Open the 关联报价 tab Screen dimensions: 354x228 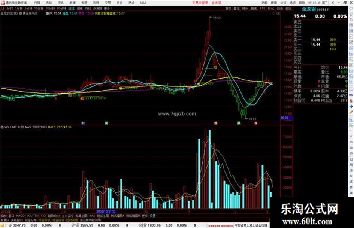pos(17,220)
